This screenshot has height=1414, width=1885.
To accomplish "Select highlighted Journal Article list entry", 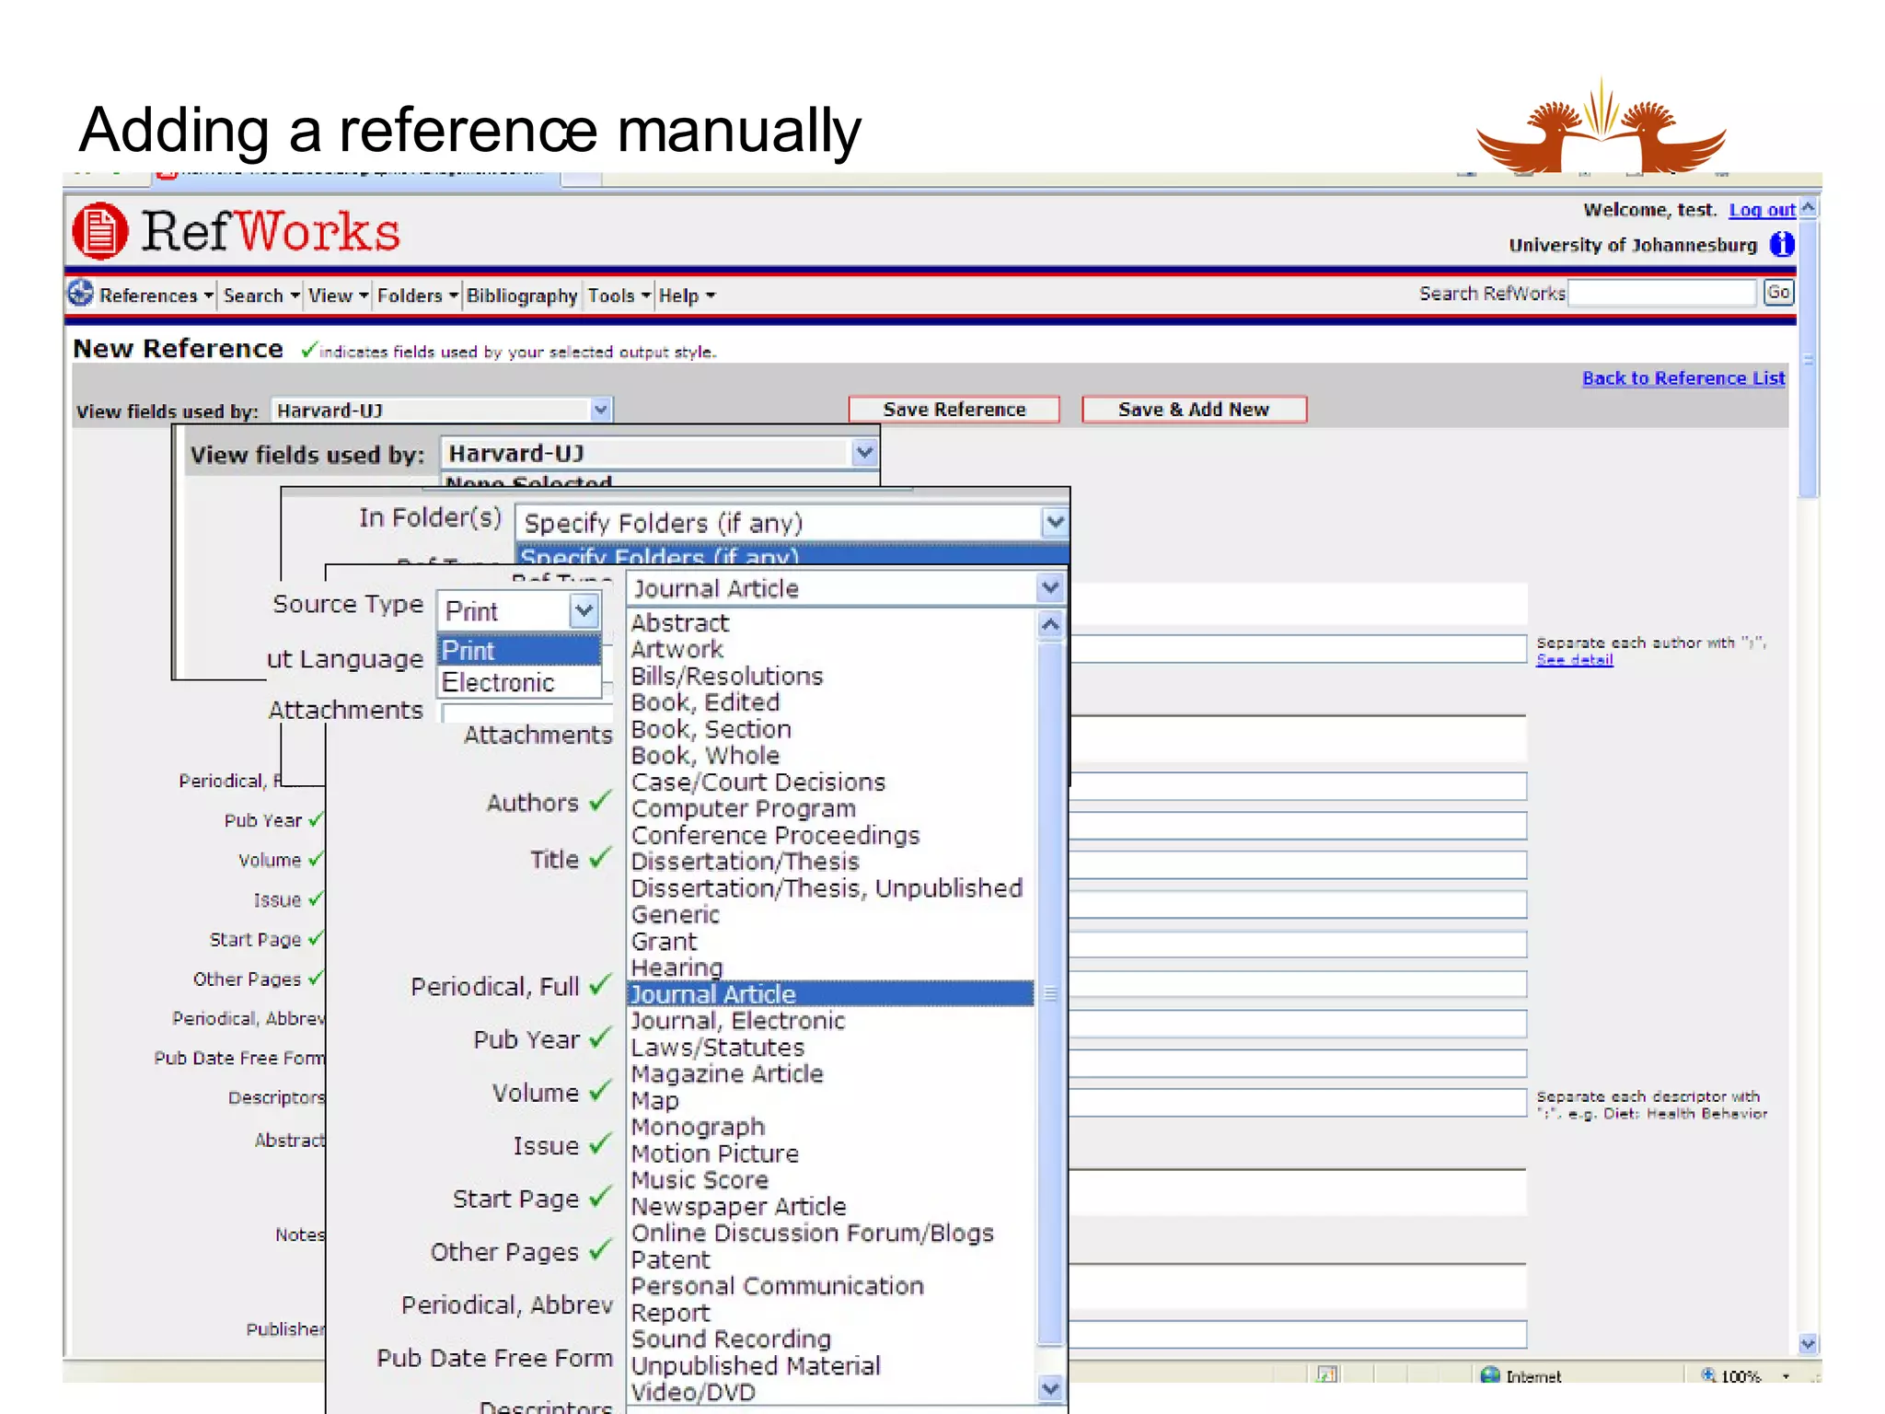I will point(829,994).
